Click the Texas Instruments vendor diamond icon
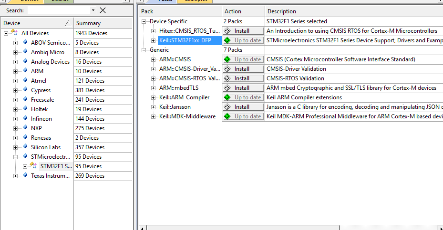Screen dimensions: 443x230 pyautogui.click(x=25, y=175)
